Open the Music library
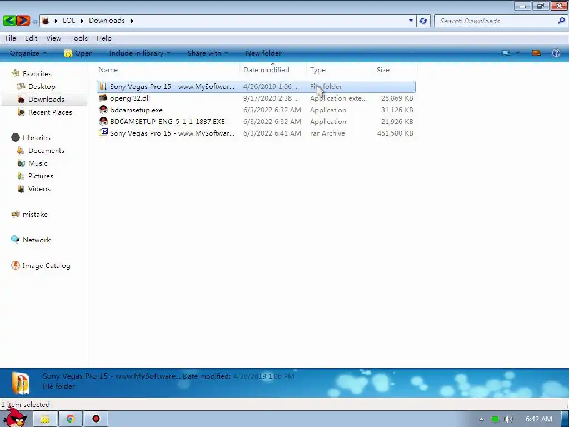The width and height of the screenshot is (569, 427). [x=38, y=163]
